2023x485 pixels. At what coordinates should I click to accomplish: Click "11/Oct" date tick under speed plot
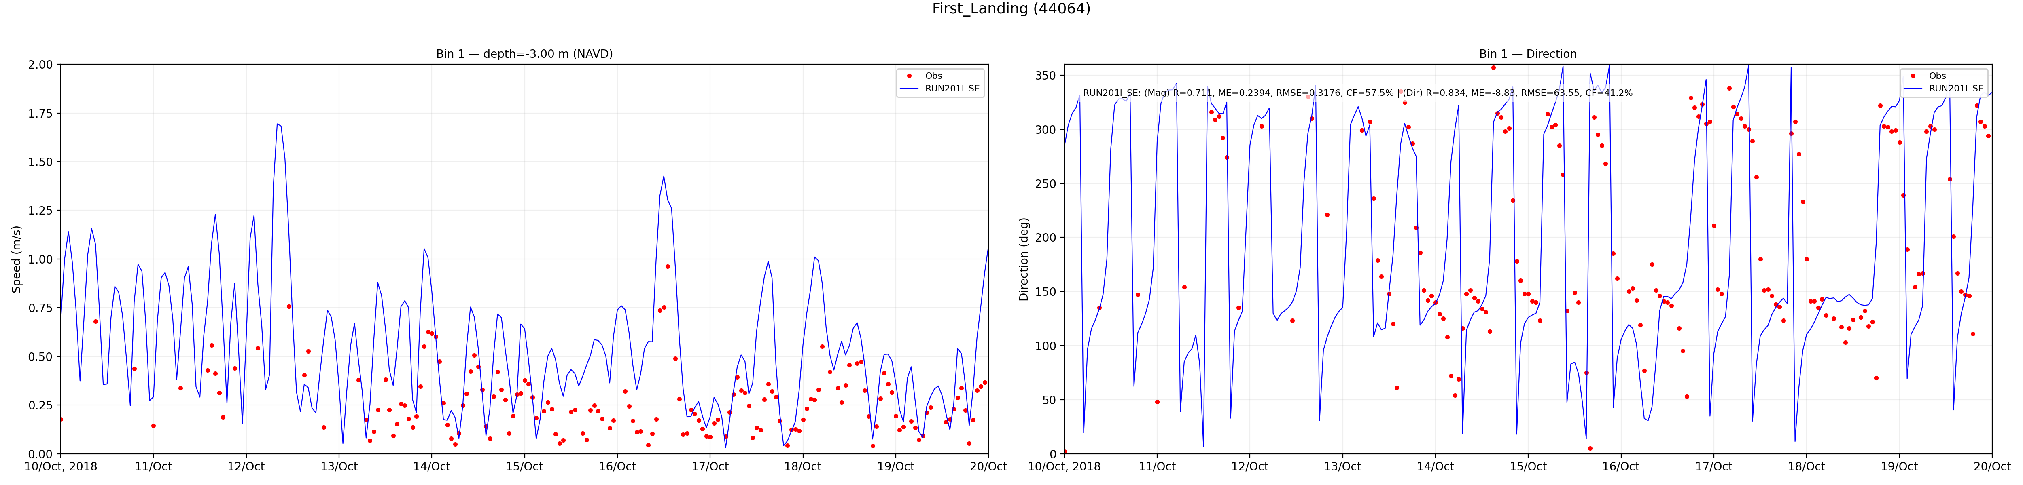tap(153, 467)
